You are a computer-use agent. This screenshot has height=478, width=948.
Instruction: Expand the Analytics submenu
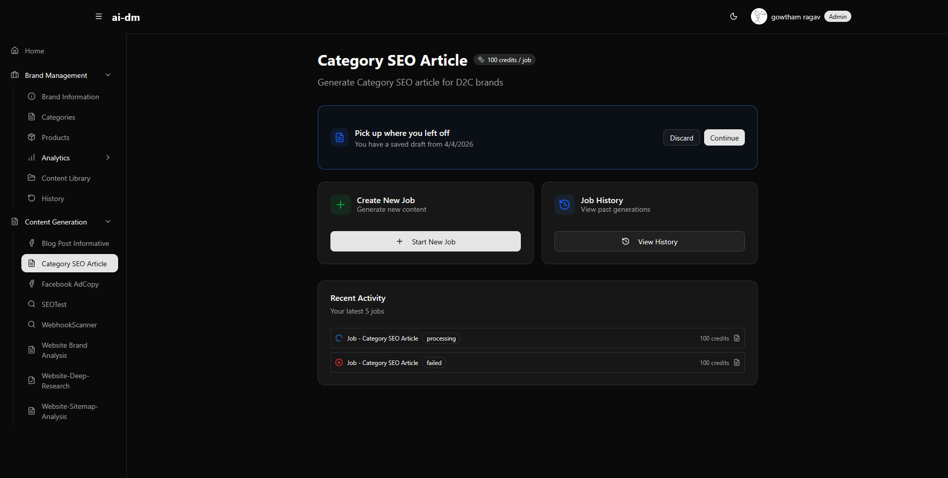pyautogui.click(x=108, y=158)
